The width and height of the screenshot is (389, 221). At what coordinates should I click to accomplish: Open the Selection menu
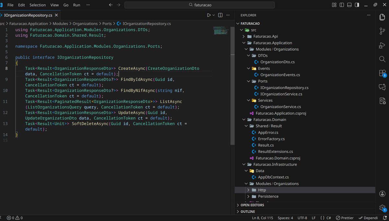(38, 5)
